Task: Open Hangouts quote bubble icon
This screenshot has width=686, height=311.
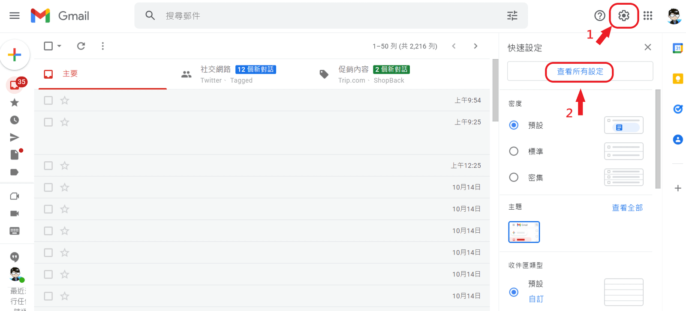Action: [x=15, y=257]
